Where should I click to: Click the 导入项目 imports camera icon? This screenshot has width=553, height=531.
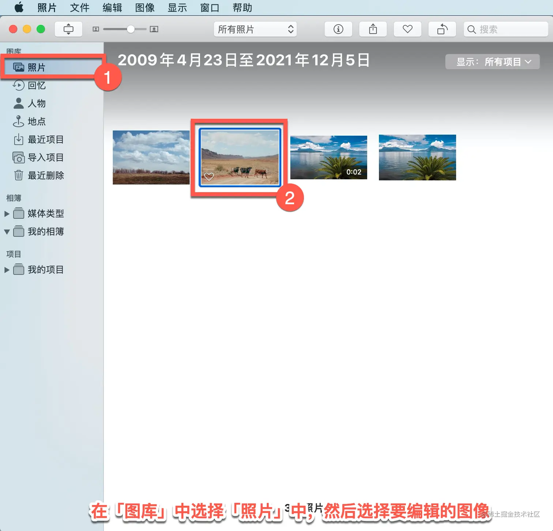click(x=19, y=157)
